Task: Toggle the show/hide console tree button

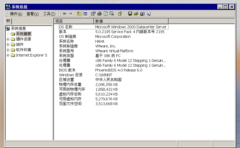Action: pyautogui.click(x=85, y=14)
